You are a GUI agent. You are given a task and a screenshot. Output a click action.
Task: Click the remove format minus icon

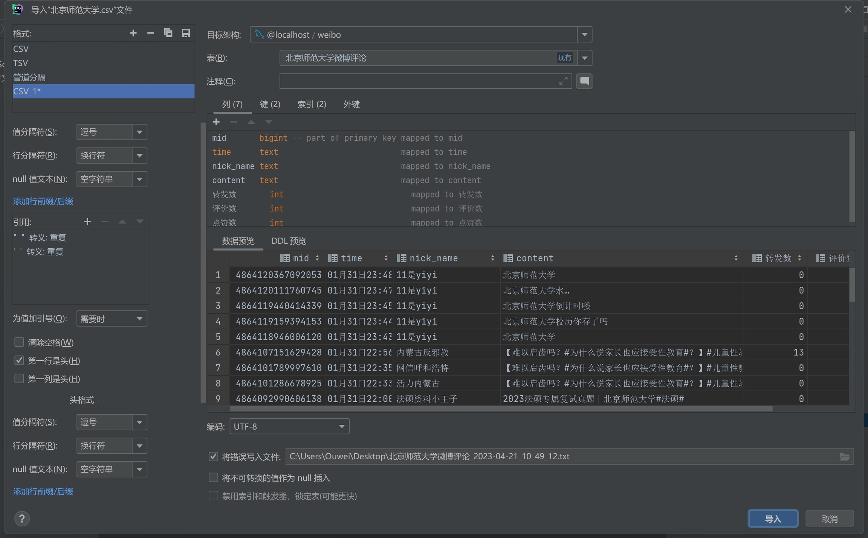click(151, 33)
